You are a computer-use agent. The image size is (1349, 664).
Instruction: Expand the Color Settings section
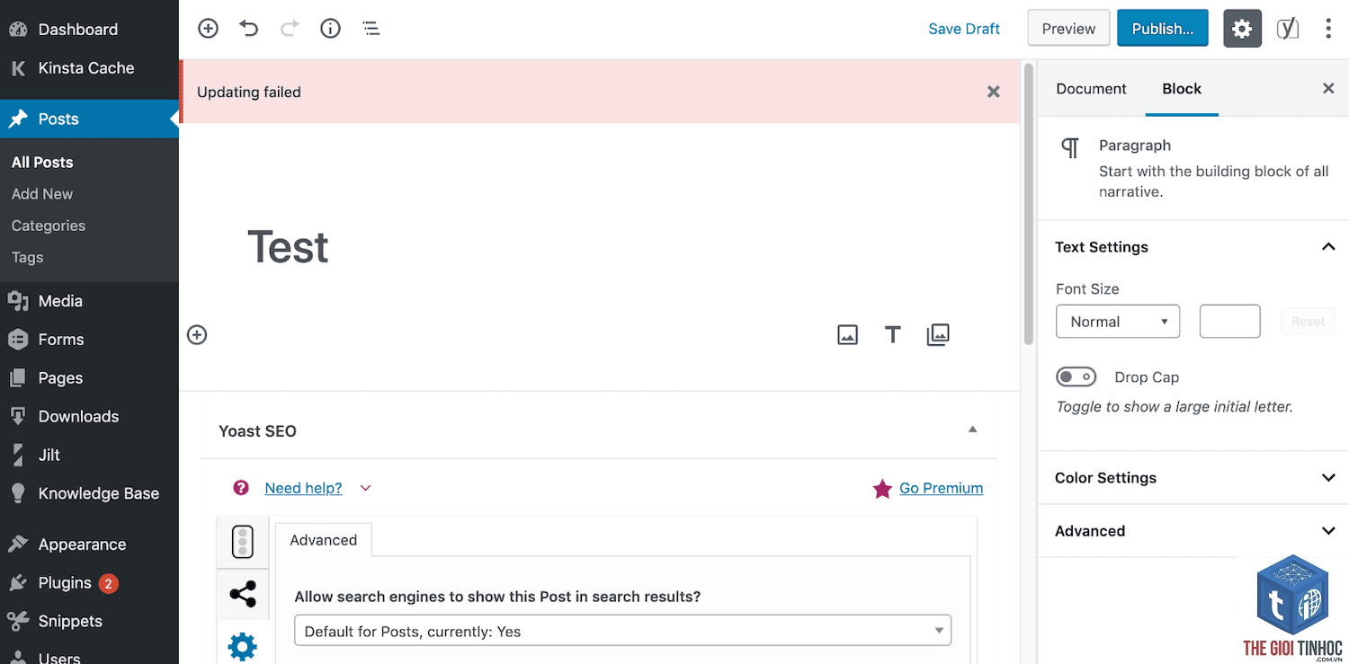(x=1193, y=478)
